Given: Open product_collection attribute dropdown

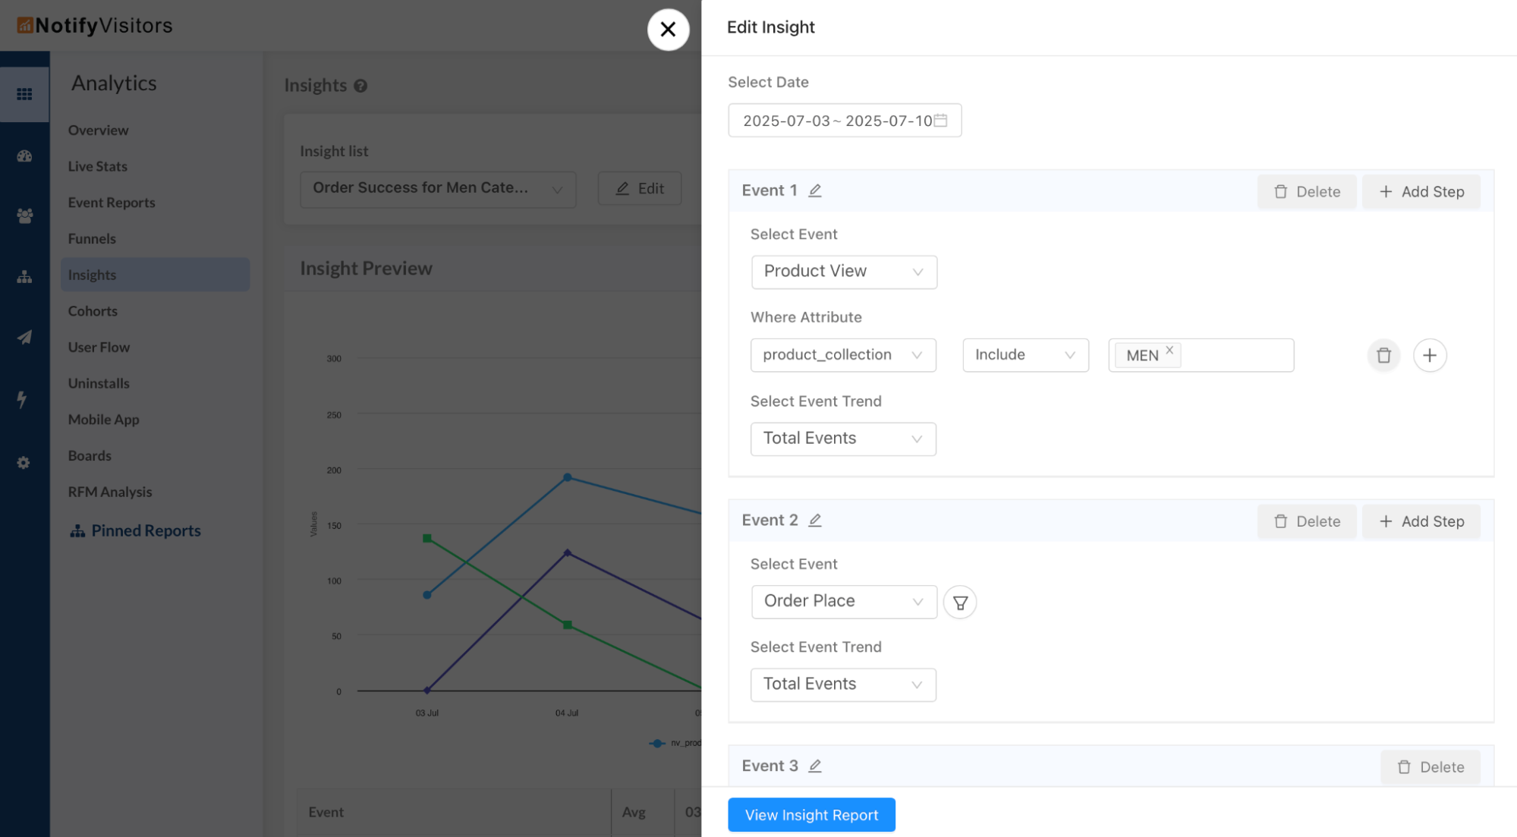Looking at the screenshot, I should (x=843, y=355).
